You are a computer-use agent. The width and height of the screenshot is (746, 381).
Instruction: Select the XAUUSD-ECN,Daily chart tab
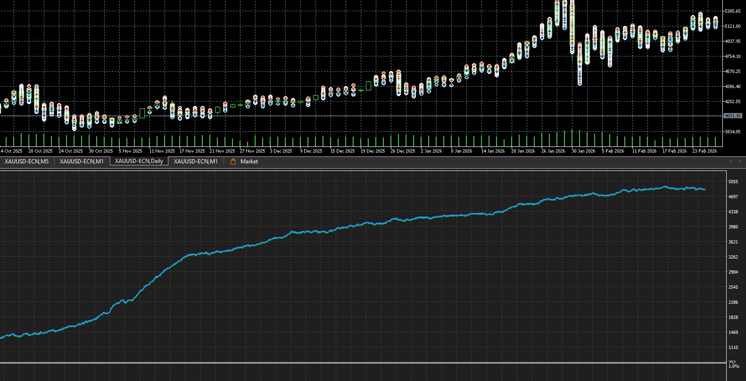pyautogui.click(x=139, y=161)
